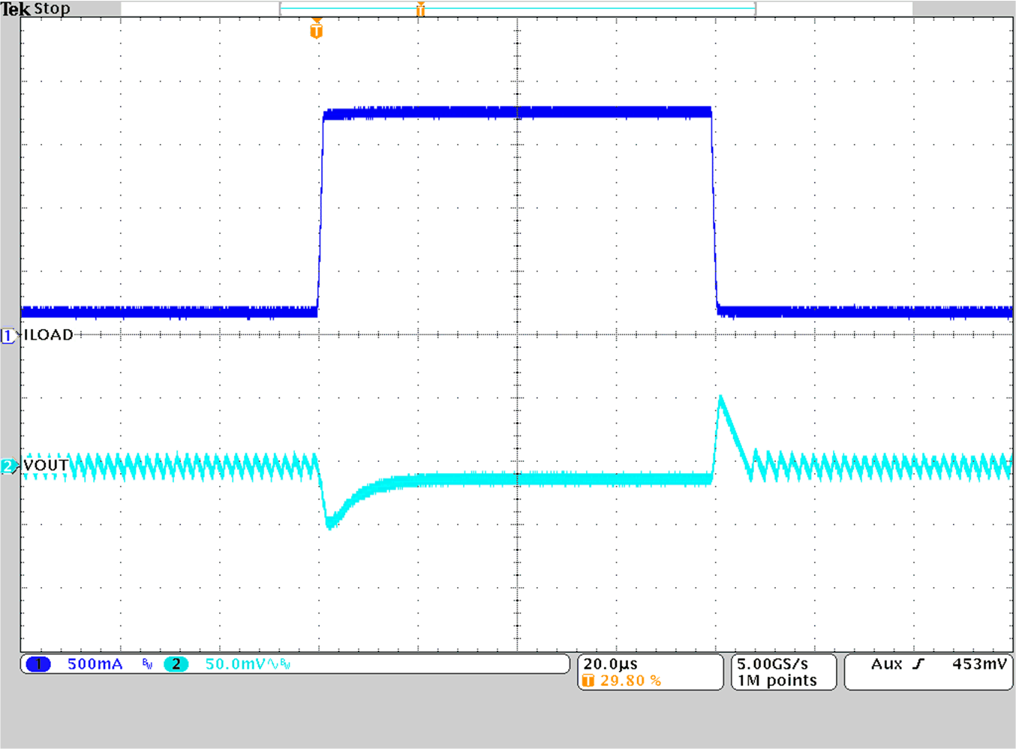Click the Channel 1 badge icon
Image resolution: width=1016 pixels, height=749 pixels.
point(38,664)
